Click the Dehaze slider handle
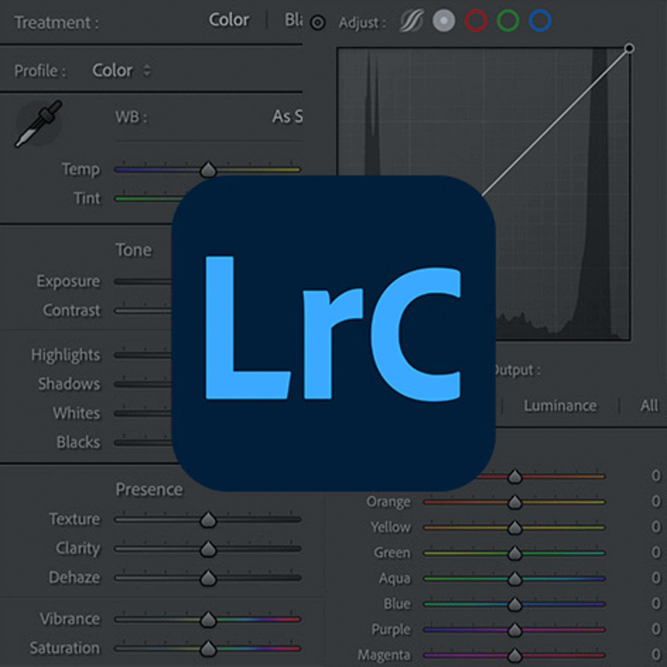Image resolution: width=667 pixels, height=667 pixels. pos(208,578)
